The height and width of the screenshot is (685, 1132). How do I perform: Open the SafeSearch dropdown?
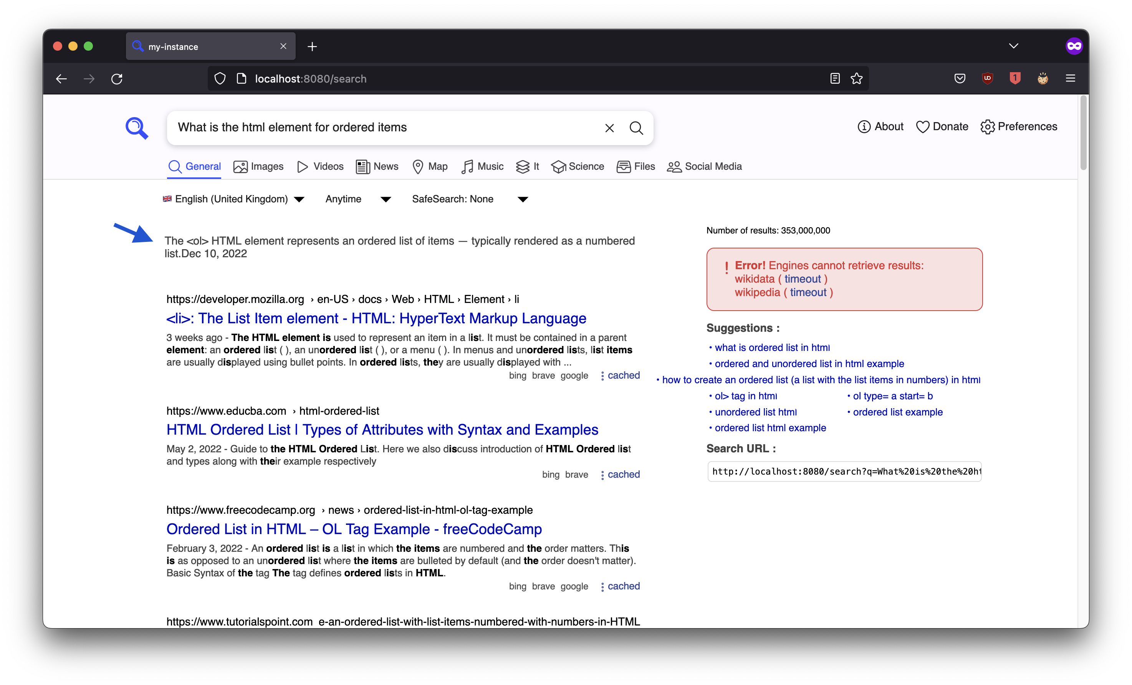(x=522, y=199)
